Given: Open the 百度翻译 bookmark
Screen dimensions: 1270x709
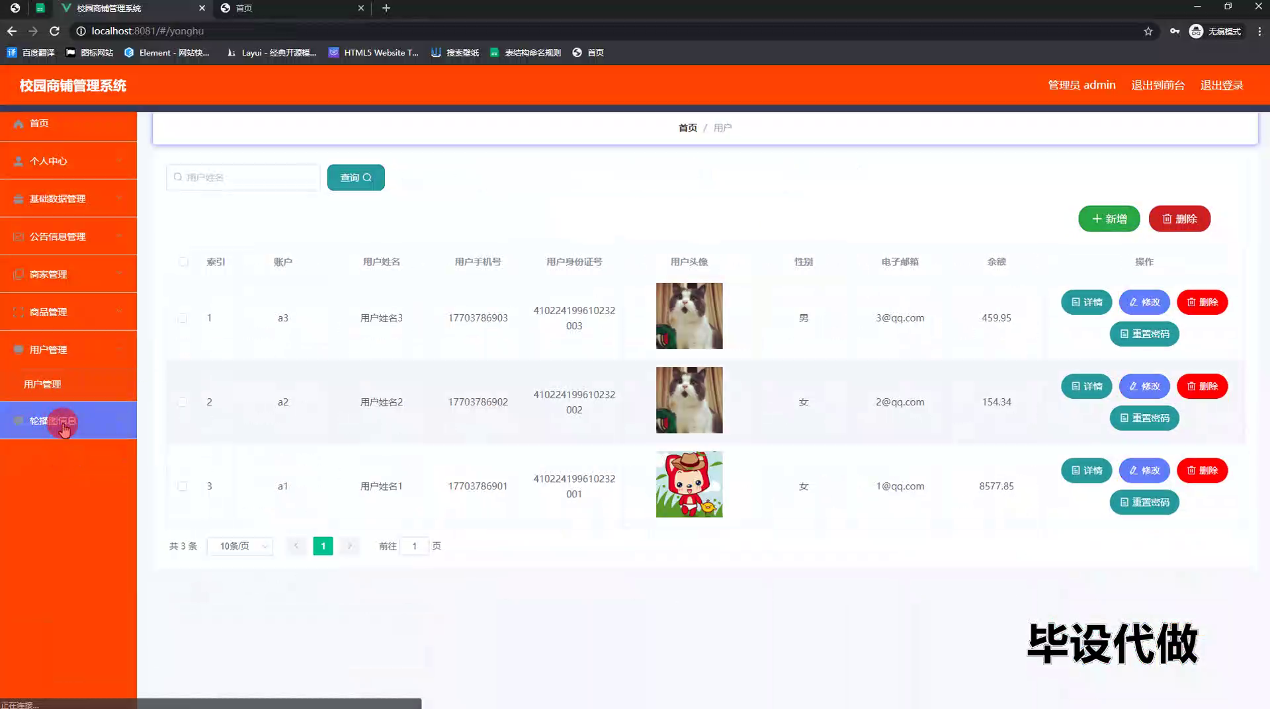Looking at the screenshot, I should pyautogui.click(x=30, y=52).
